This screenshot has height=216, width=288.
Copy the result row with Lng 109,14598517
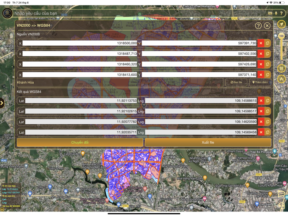pyautogui.click(x=267, y=111)
